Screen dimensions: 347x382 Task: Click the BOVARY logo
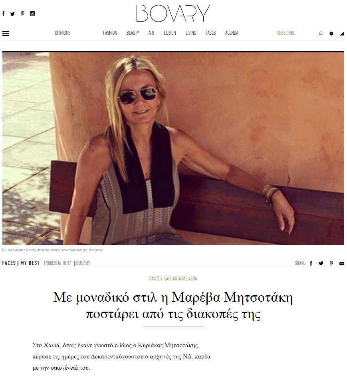click(173, 14)
